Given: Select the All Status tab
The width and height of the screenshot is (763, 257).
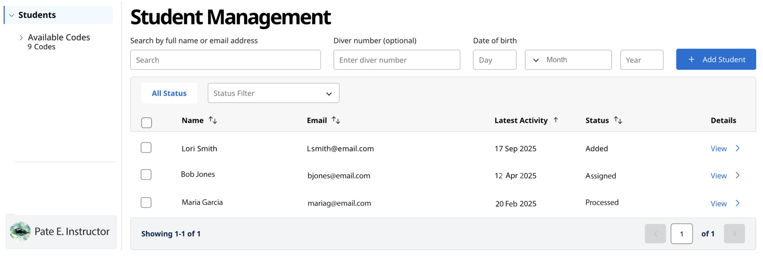Looking at the screenshot, I should pos(169,93).
